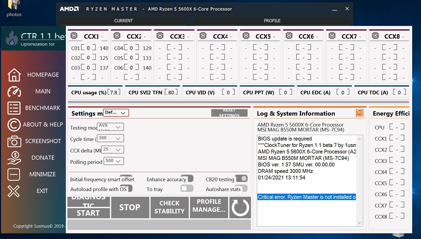Click the STOP button

(130, 207)
